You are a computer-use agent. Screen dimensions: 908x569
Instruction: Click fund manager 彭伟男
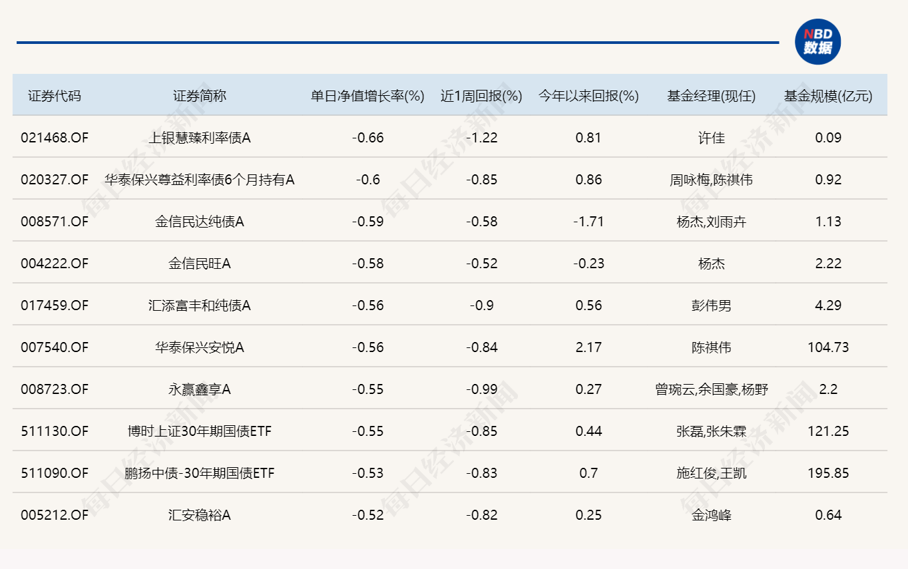click(x=711, y=305)
